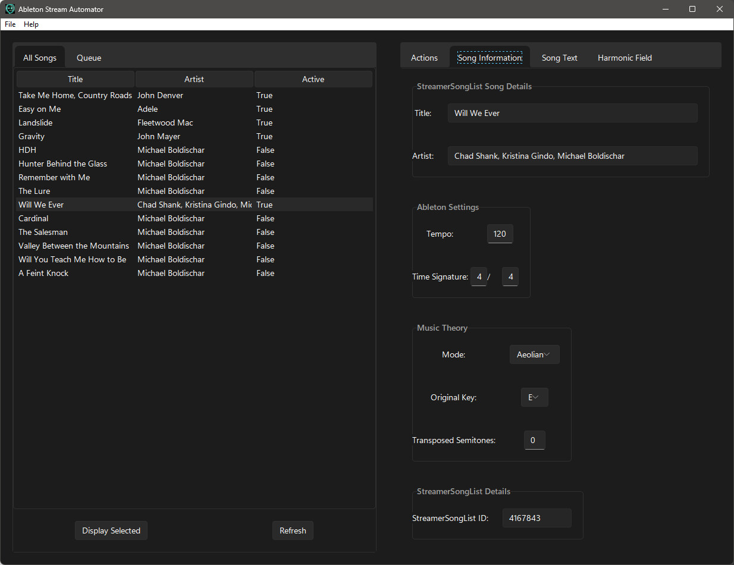This screenshot has height=565, width=734.
Task: Click the Ableton Stream Automator title bar icon
Action: 10,9
